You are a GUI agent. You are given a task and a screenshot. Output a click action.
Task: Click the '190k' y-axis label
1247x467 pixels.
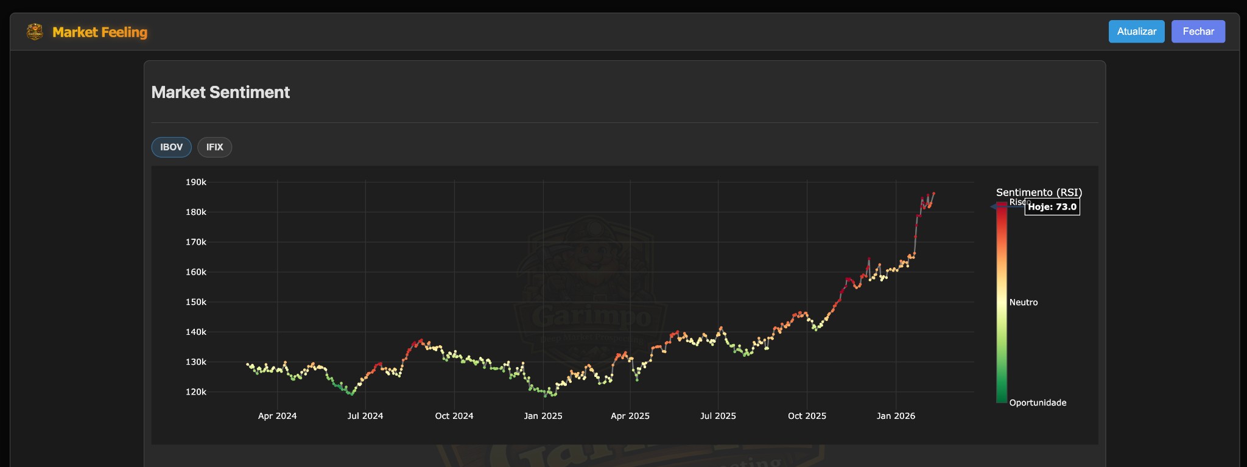click(196, 182)
